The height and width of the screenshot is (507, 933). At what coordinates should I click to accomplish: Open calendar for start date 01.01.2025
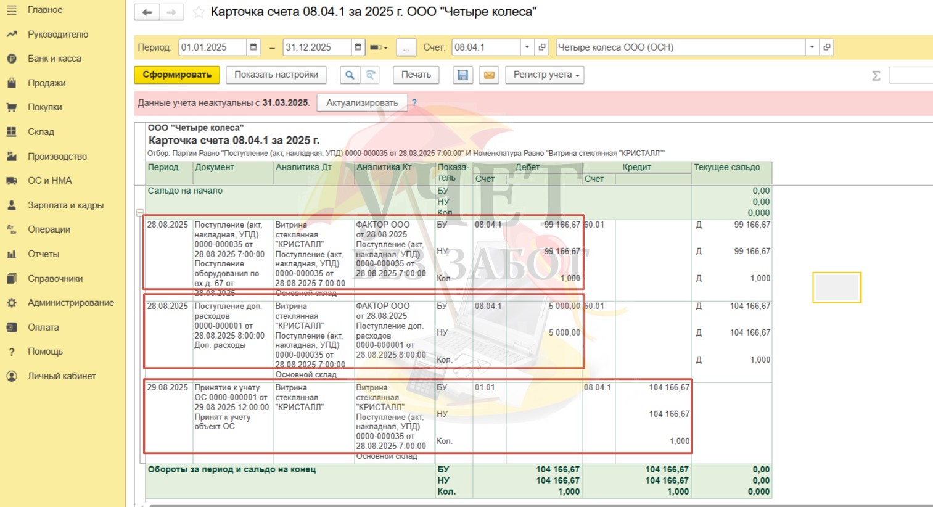point(253,47)
